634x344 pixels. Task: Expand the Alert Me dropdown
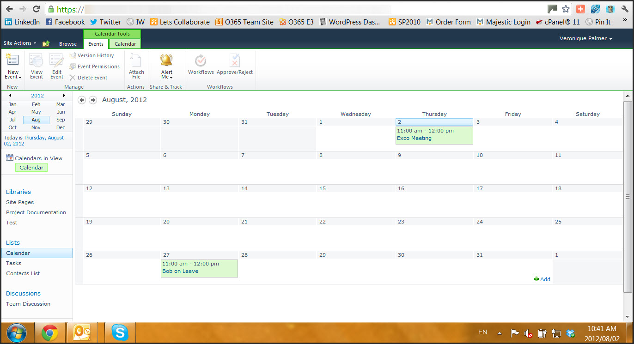click(x=166, y=66)
